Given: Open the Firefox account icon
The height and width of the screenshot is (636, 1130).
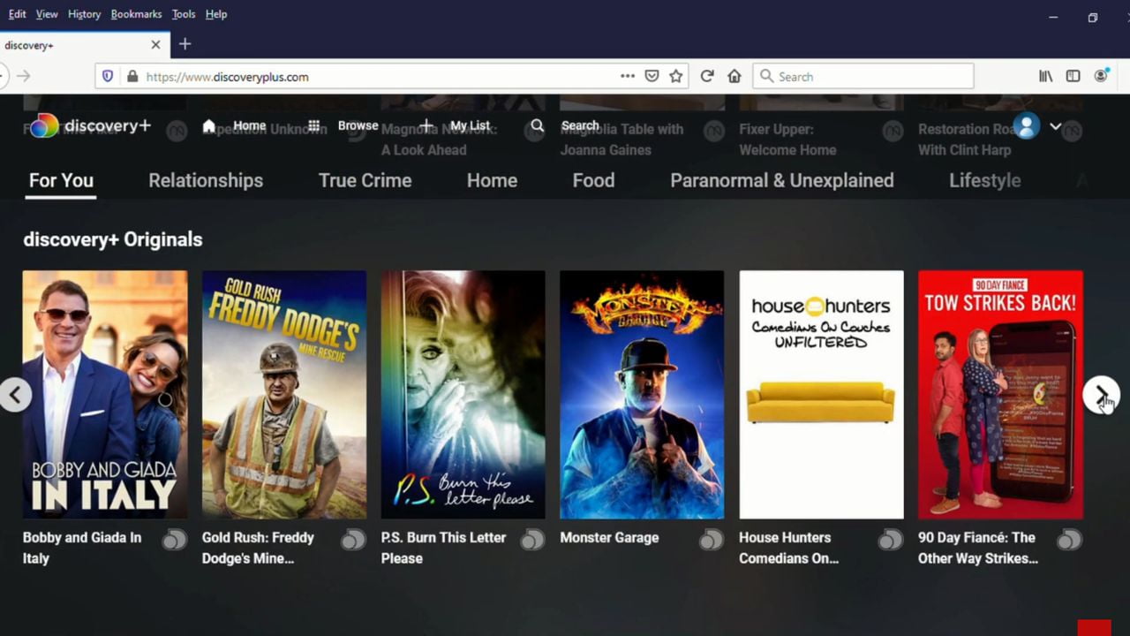Looking at the screenshot, I should tap(1101, 77).
